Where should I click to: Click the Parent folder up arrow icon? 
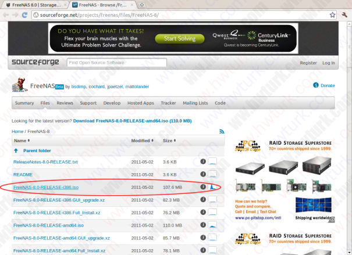[16, 150]
